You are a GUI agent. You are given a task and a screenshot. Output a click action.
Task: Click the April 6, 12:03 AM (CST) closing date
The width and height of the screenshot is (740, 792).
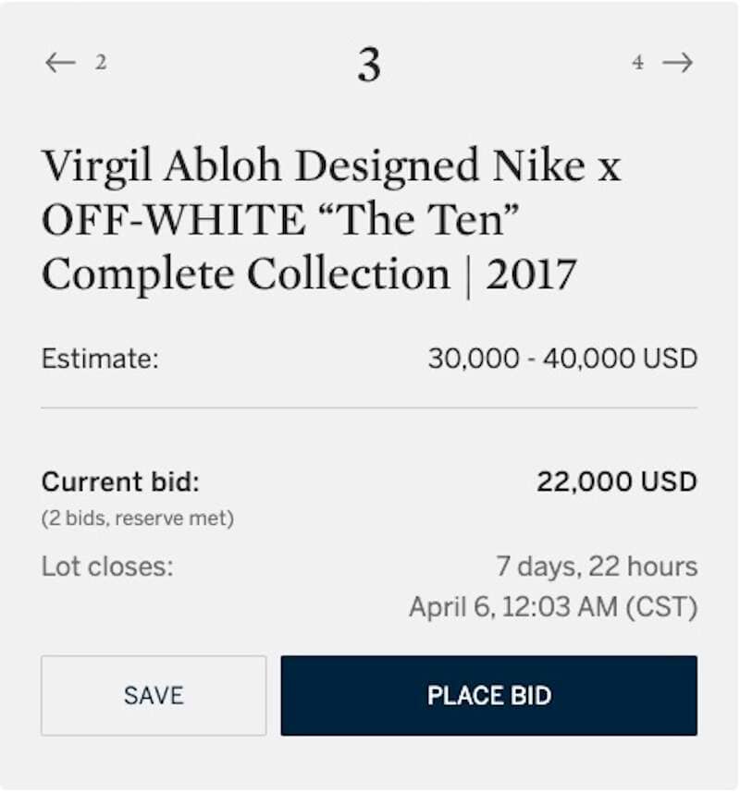tap(553, 606)
